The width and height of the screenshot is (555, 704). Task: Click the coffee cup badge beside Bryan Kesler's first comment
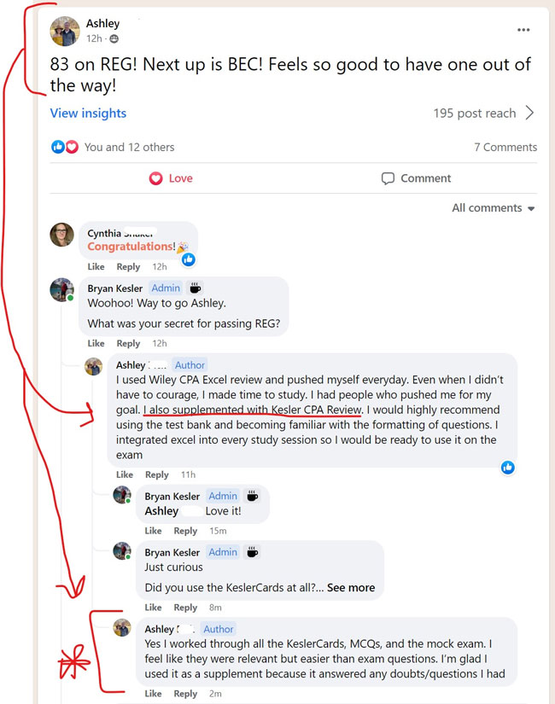[x=195, y=288]
